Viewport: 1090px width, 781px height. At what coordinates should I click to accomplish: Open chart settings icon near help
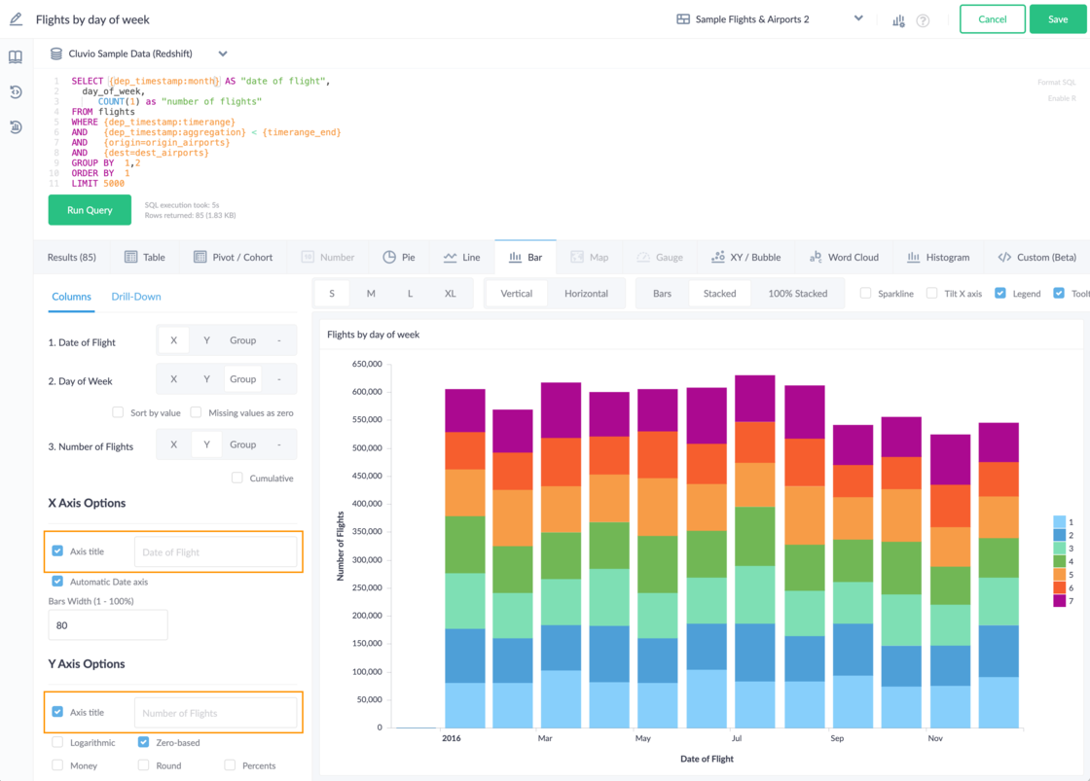[898, 20]
